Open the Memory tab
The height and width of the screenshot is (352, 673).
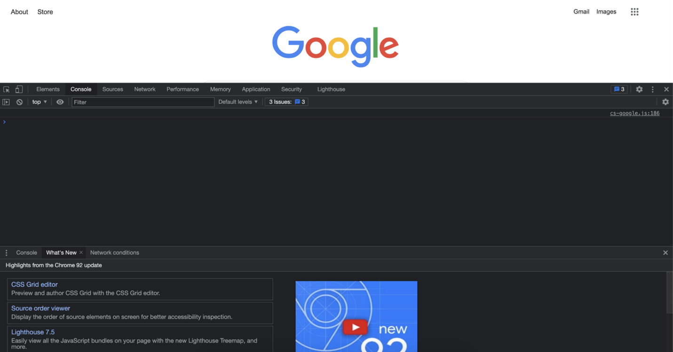(x=221, y=89)
